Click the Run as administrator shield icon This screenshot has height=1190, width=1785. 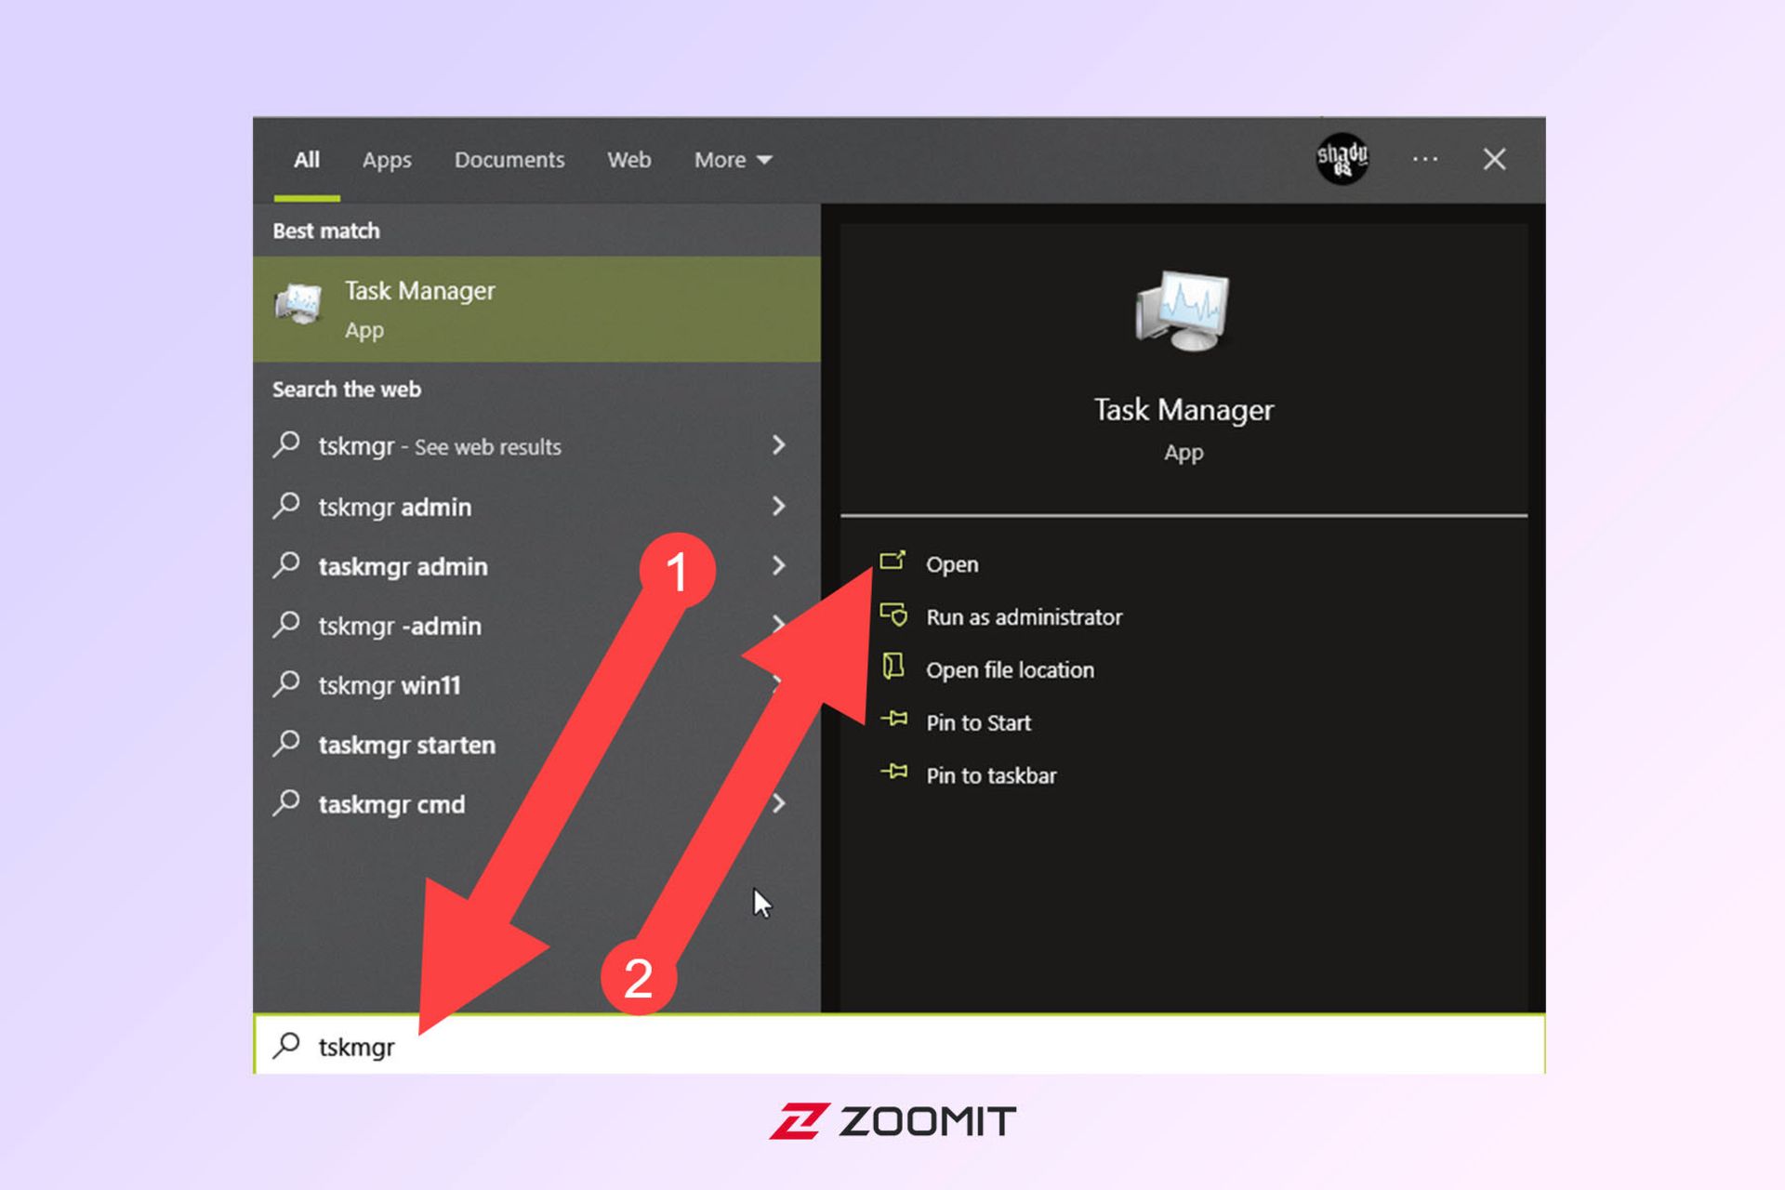(893, 615)
